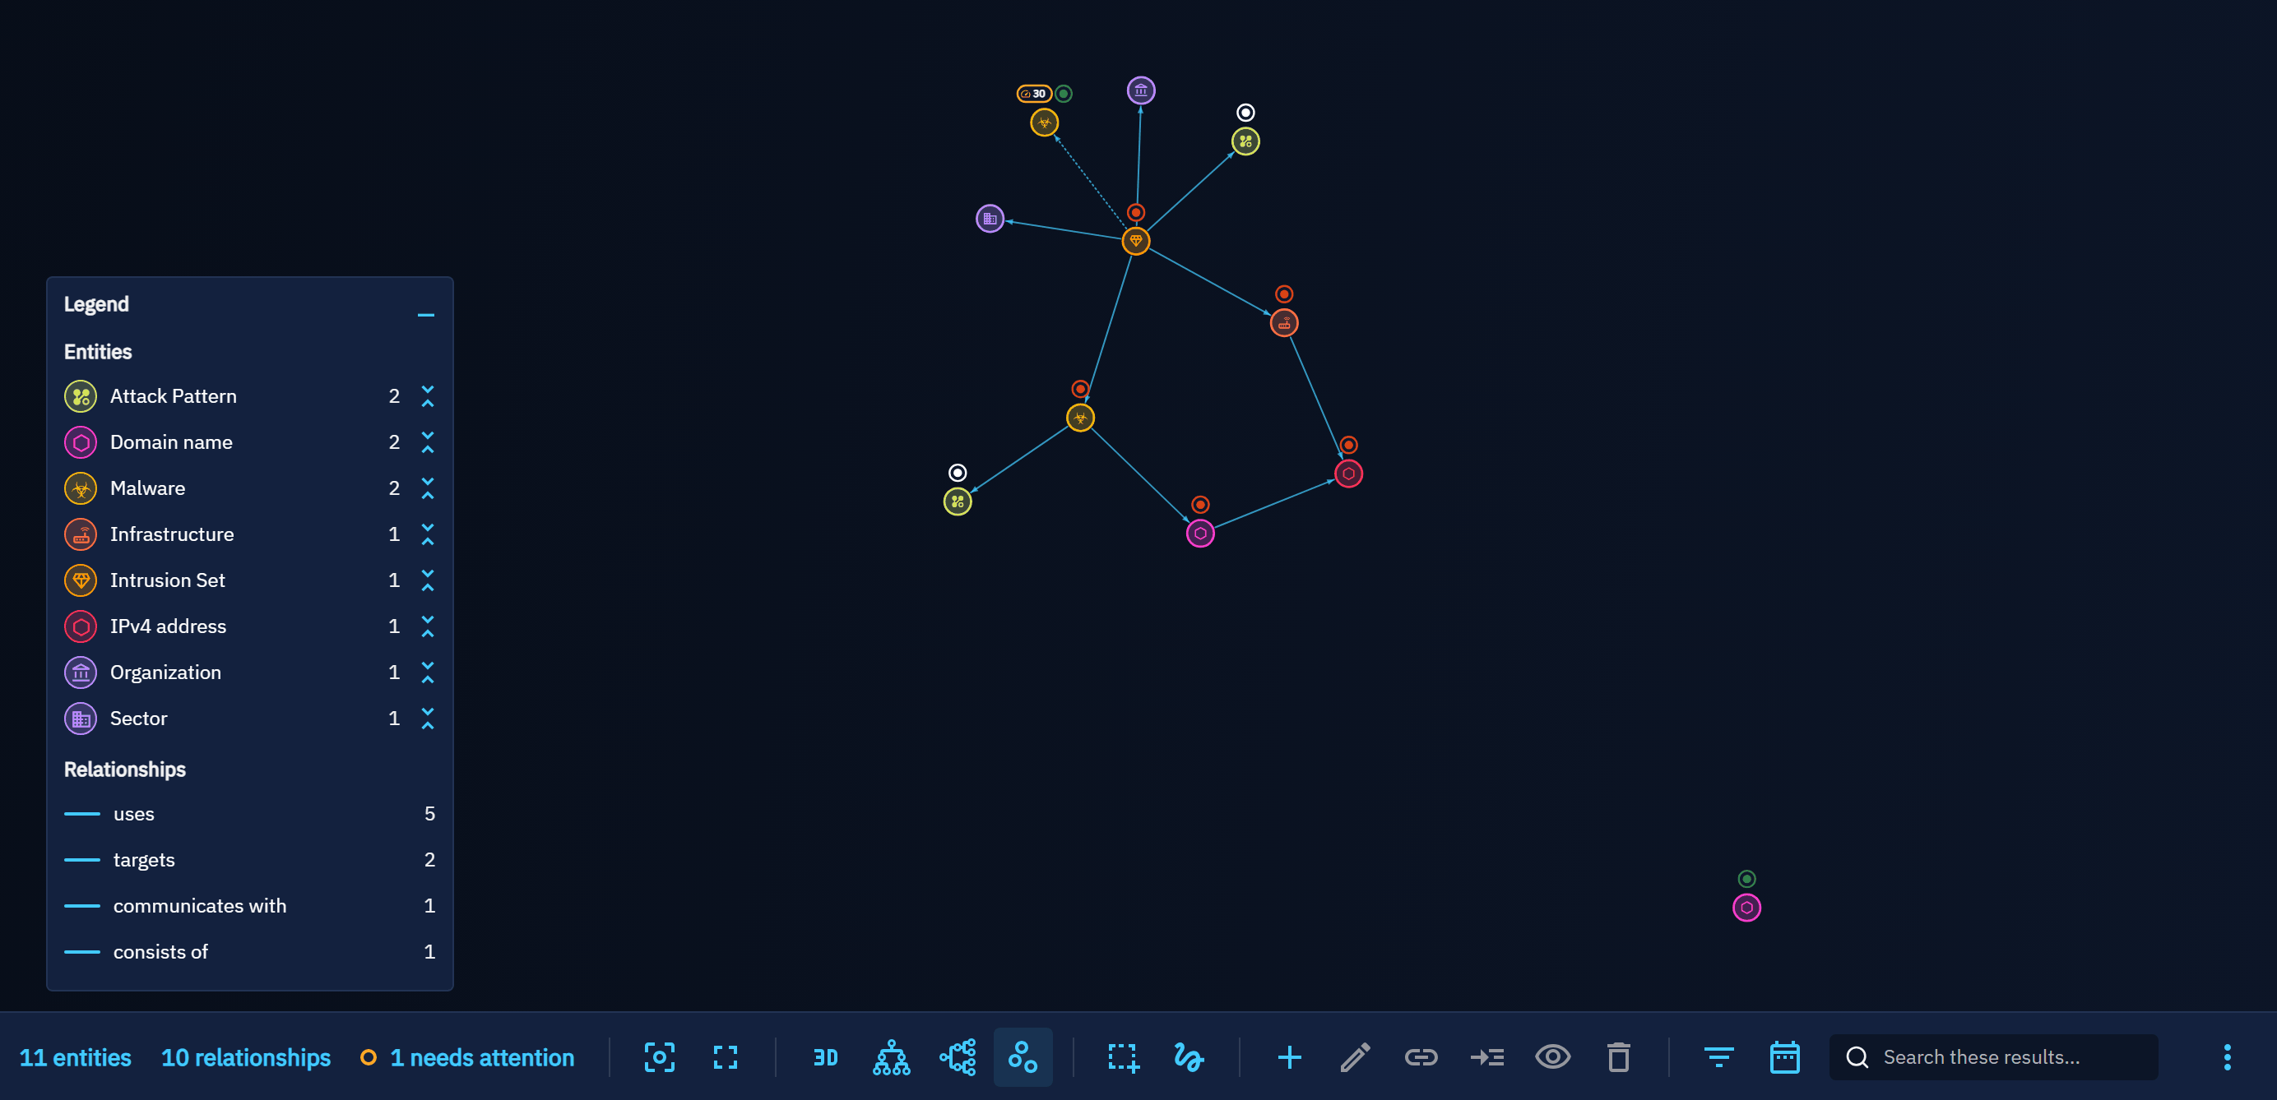
Task: Select the purple Organization node in graph
Action: 1140,90
